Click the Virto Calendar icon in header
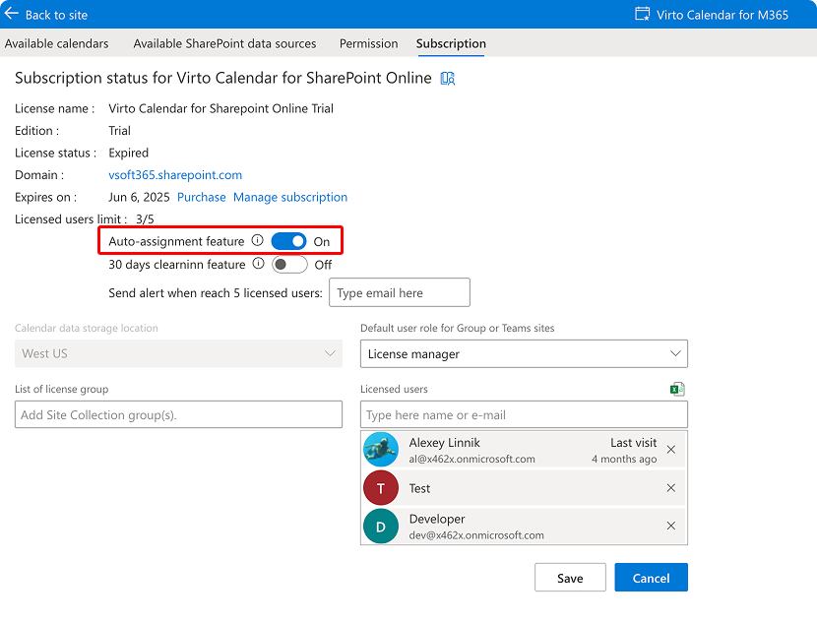Image resolution: width=817 pixels, height=622 pixels. [643, 14]
